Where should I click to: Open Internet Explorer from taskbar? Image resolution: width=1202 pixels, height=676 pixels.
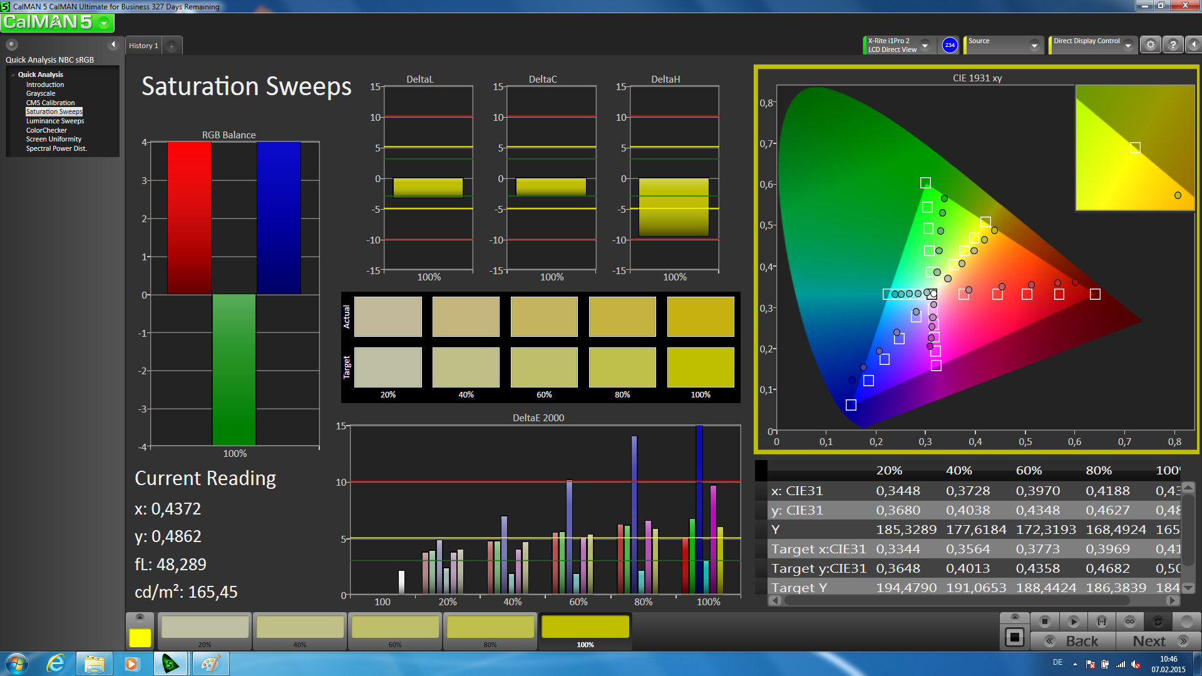[x=56, y=663]
